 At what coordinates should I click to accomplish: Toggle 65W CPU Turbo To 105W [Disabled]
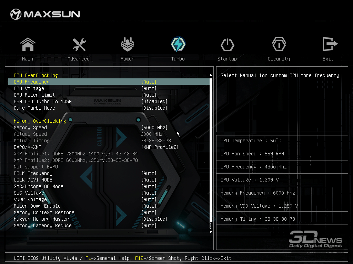[x=154, y=101]
